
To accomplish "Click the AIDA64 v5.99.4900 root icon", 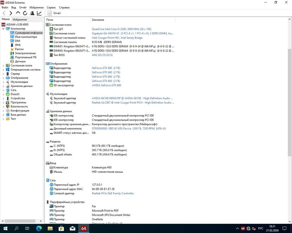I will tap(3, 25).
